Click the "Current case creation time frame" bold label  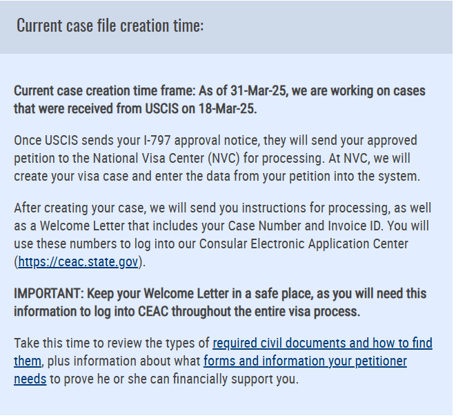105,90
